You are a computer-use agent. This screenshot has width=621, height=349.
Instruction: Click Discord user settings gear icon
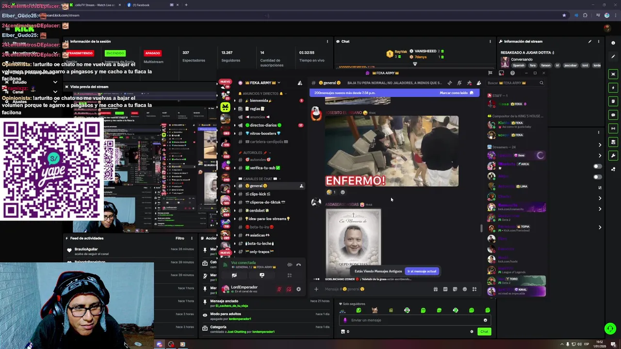[298, 289]
